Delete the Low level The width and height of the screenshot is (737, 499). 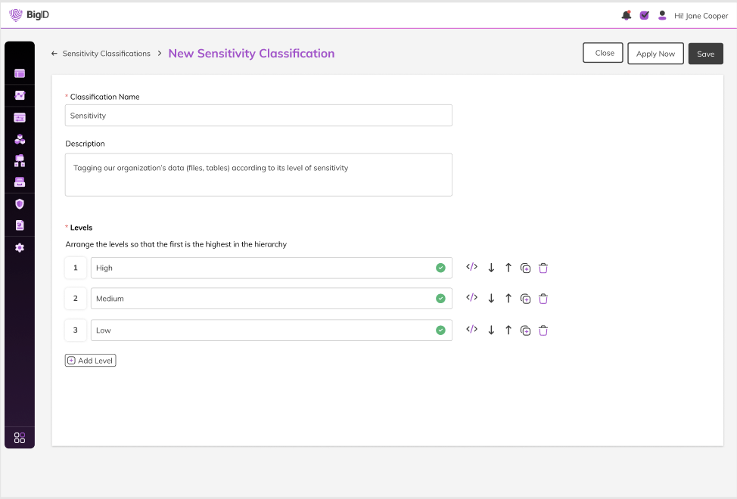(x=543, y=330)
